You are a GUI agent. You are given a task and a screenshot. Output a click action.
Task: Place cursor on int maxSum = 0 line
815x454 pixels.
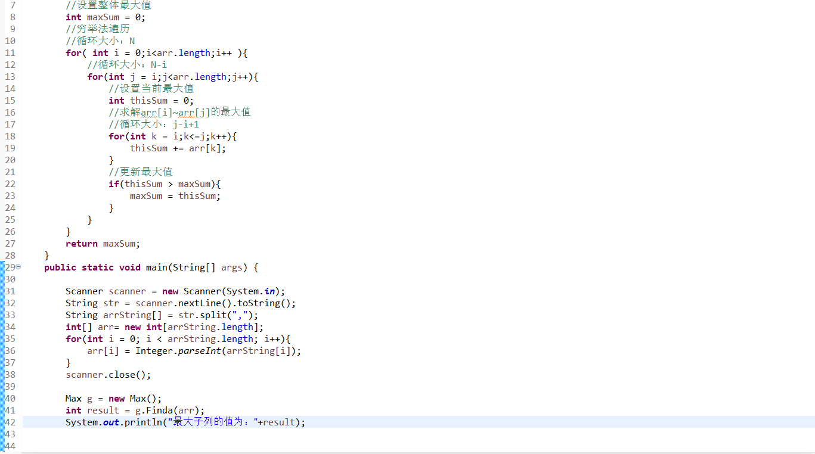pyautogui.click(x=106, y=17)
